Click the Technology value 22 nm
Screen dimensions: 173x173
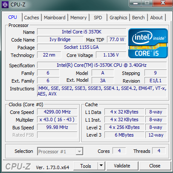tap(49, 55)
